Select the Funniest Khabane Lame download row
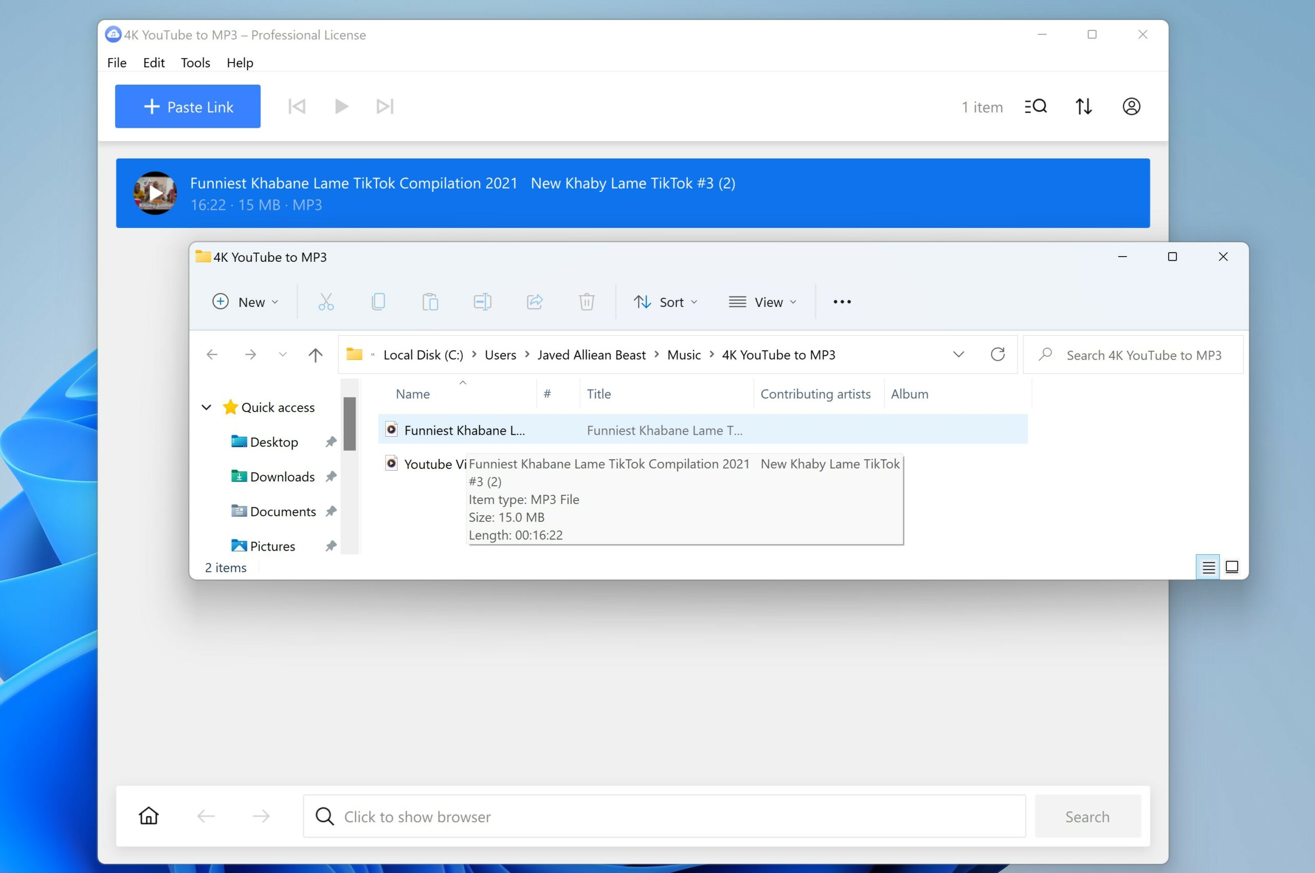 633,193
